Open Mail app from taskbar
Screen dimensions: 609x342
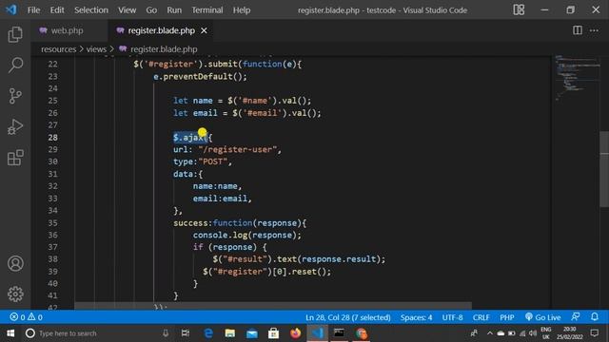coord(251,333)
